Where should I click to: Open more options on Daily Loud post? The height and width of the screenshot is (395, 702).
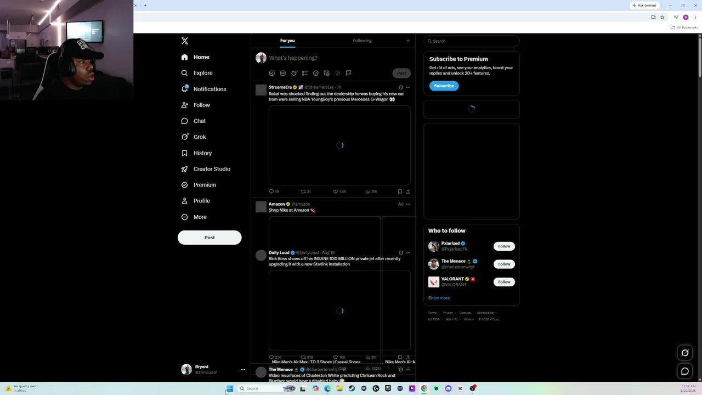[407, 253]
